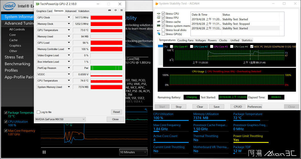Viewport: 301px width, 159px height.
Task: Enable CPU Core #3 graph checkbox
Action: pos(212,46)
